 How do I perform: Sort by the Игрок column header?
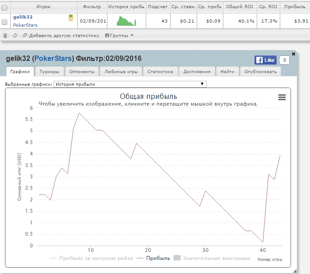point(44,7)
